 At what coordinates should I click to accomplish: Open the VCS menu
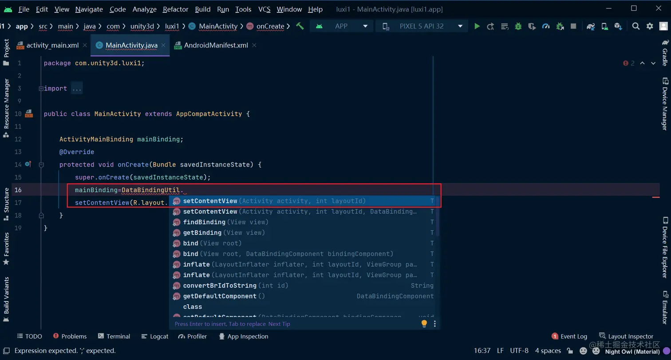click(264, 9)
